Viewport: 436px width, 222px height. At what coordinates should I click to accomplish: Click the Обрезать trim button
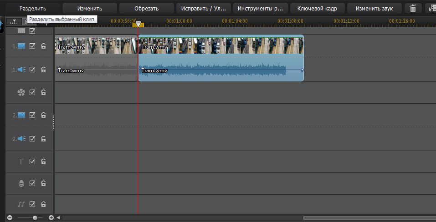(146, 8)
